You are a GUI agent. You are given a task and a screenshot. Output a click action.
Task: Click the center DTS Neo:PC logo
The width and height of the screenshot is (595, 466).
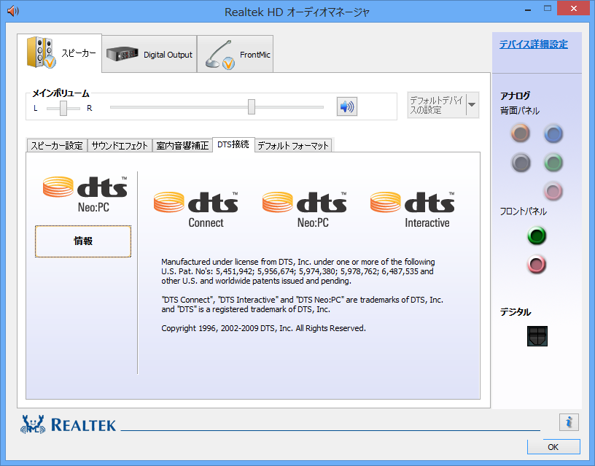coord(304,209)
